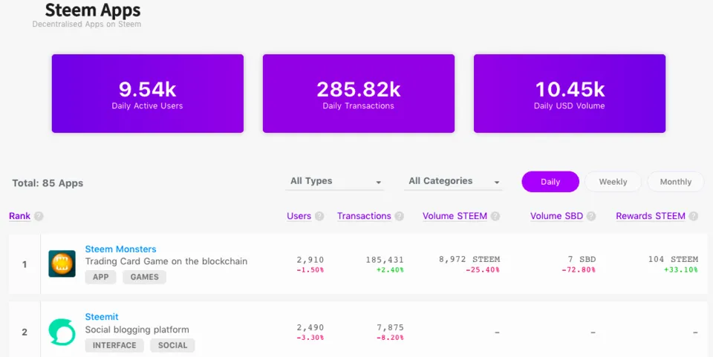Click the Daily Active Users card
The width and height of the screenshot is (713, 357).
coord(147,94)
